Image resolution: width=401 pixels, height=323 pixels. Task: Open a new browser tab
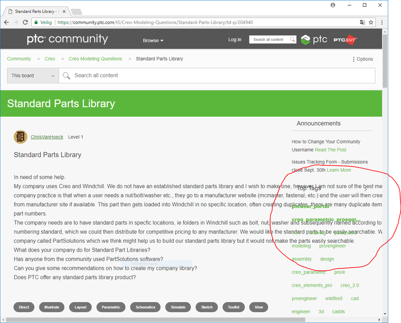tap(76, 12)
